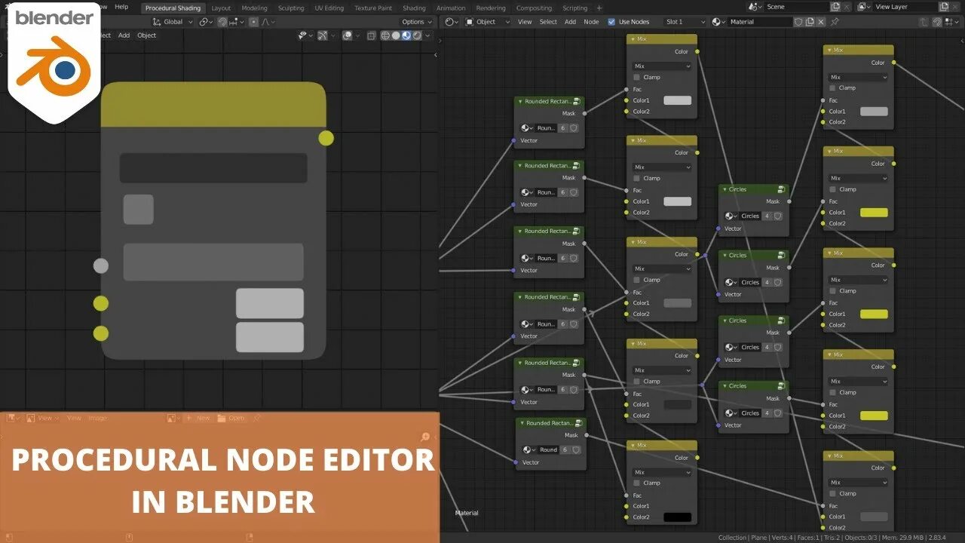Open the viewport overlays icon
965x543 pixels.
click(x=346, y=35)
